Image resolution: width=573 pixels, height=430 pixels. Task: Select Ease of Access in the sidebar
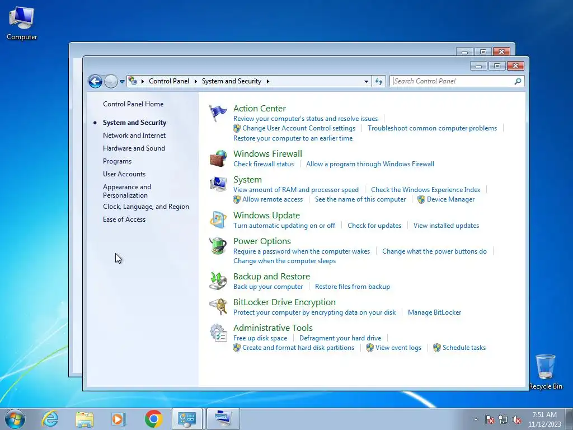pos(124,219)
